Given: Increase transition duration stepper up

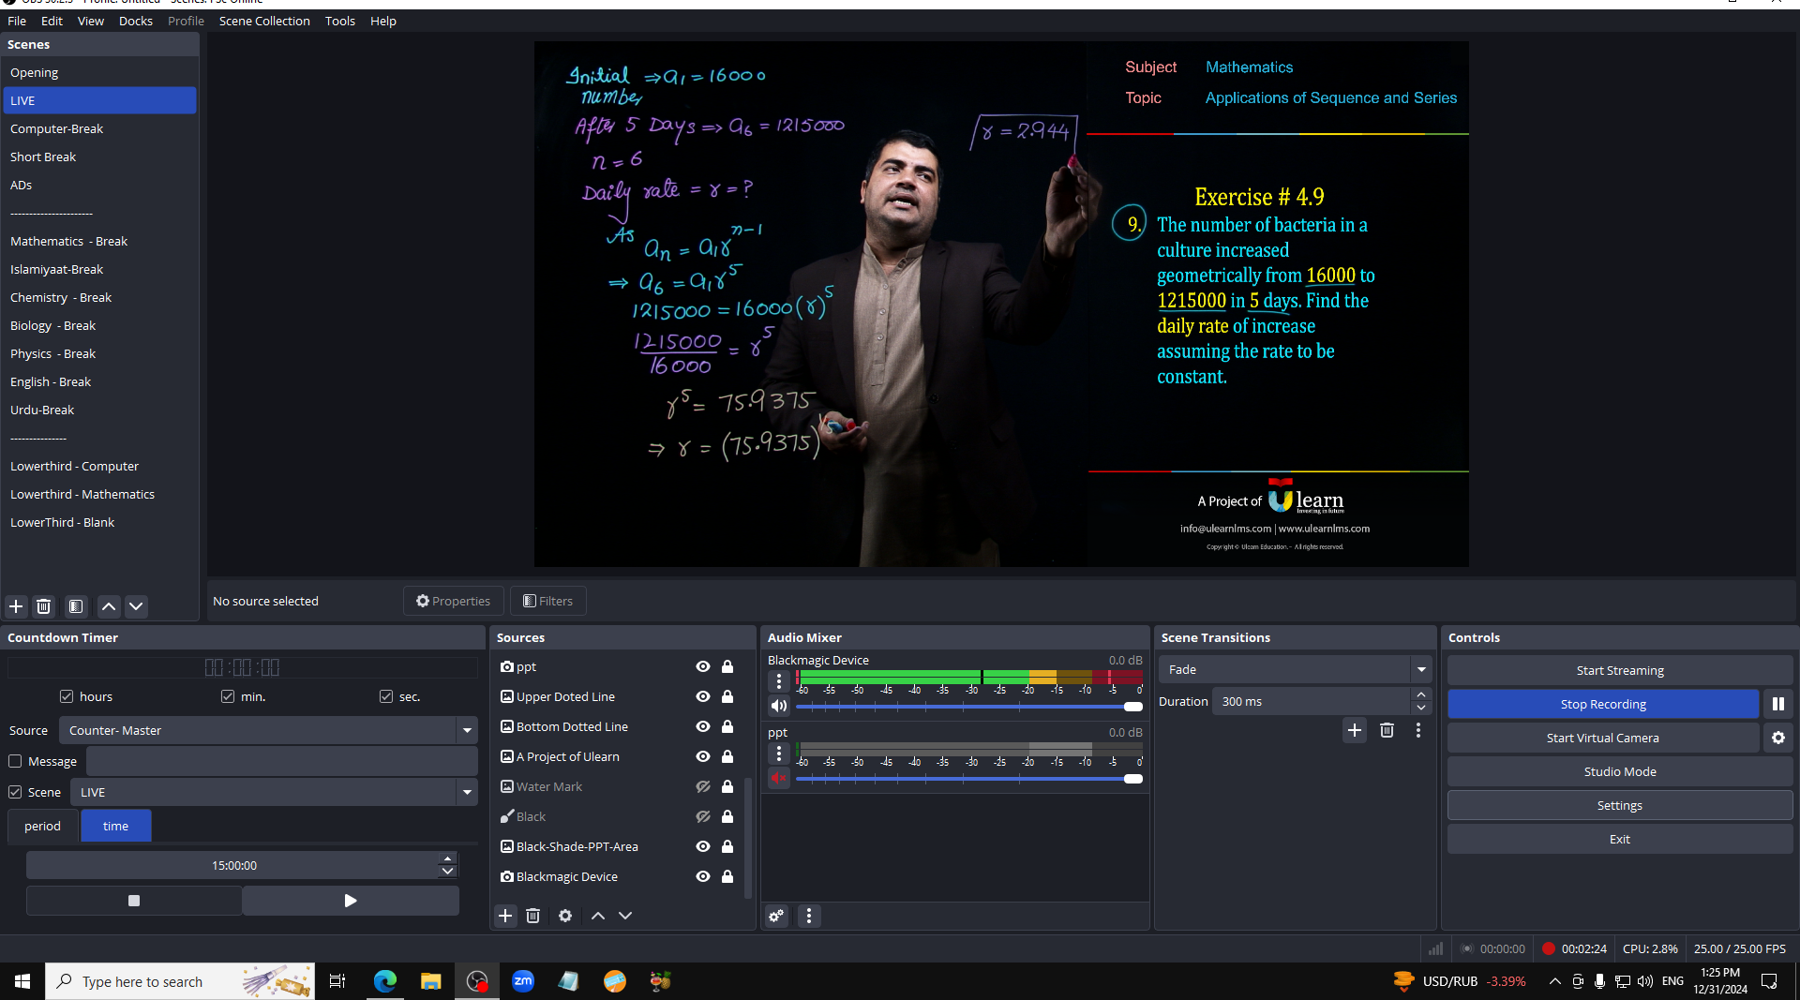Looking at the screenshot, I should (1421, 695).
